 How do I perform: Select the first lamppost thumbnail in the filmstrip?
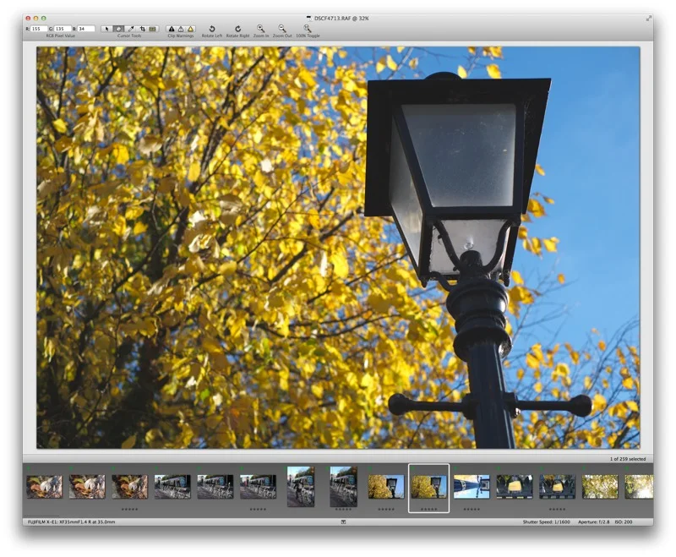[x=385, y=486]
